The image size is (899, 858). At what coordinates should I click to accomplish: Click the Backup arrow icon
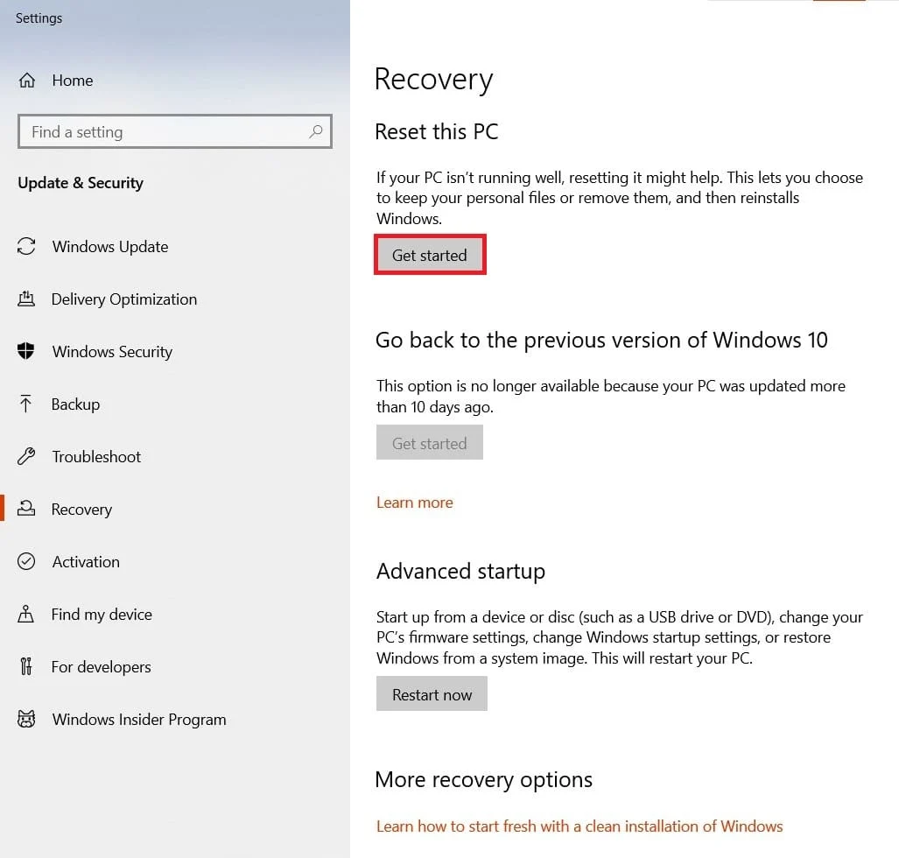point(26,404)
